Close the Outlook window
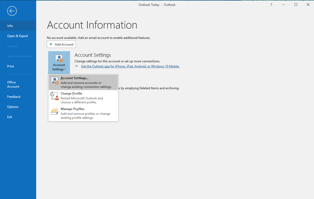This screenshot has height=199, width=314. [x=308, y=5]
